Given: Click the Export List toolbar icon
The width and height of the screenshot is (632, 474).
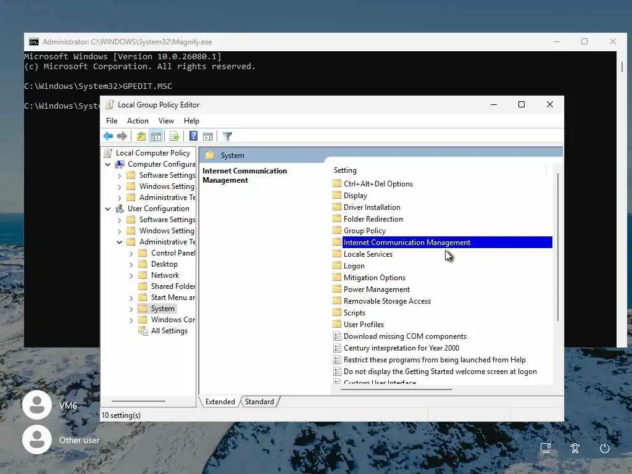Looking at the screenshot, I should pos(174,136).
